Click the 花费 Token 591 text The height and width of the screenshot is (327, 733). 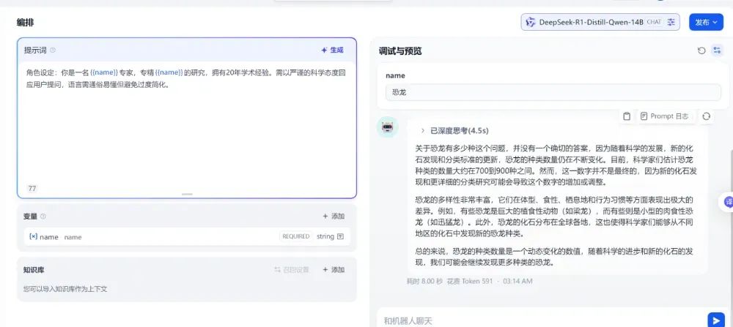469,282
